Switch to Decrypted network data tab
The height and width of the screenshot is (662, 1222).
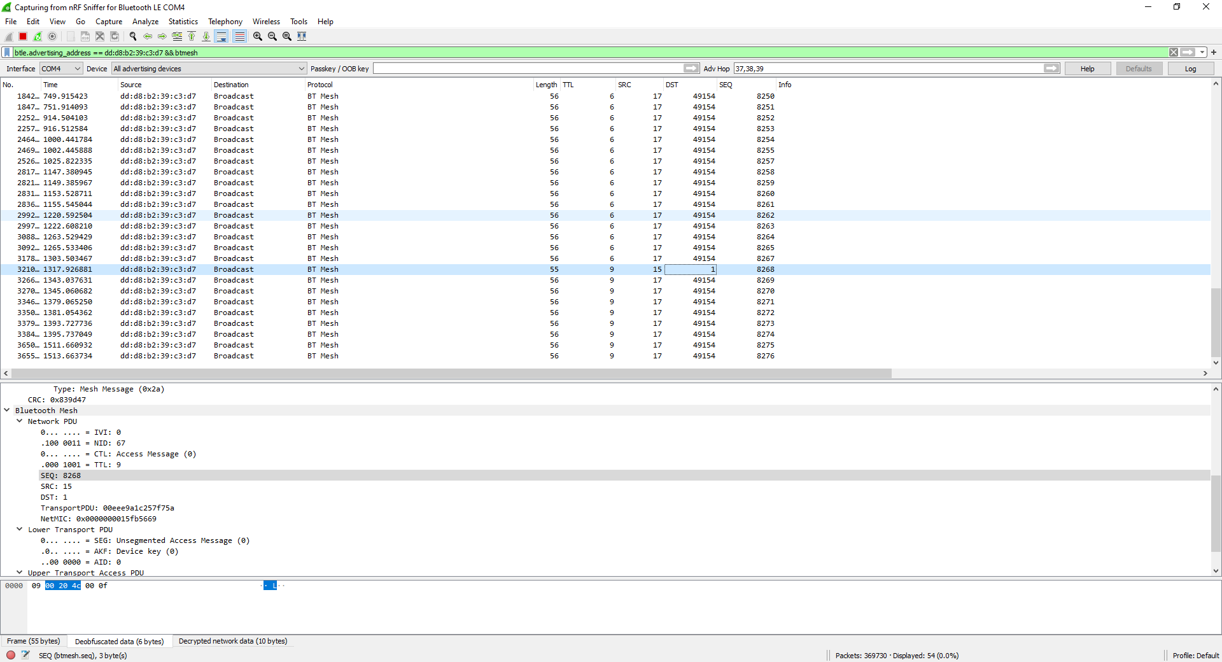[x=233, y=641]
